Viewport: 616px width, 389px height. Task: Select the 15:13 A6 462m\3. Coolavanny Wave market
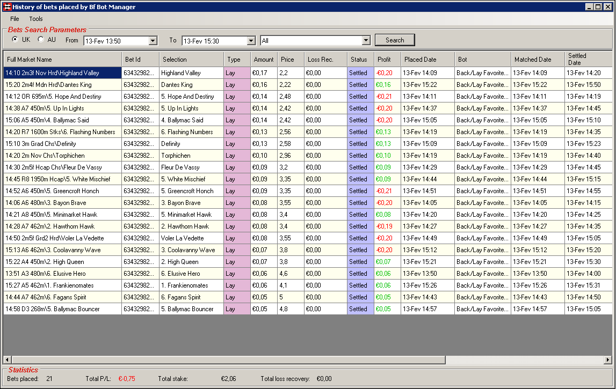pos(62,250)
